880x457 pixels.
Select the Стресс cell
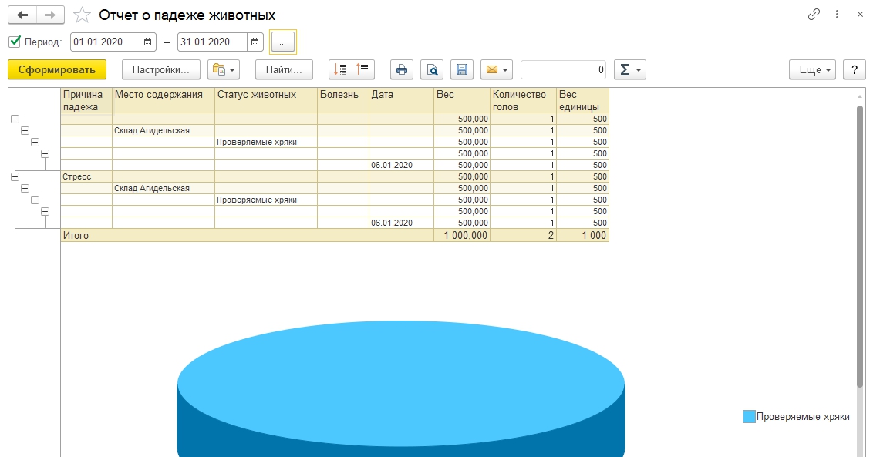click(x=86, y=176)
